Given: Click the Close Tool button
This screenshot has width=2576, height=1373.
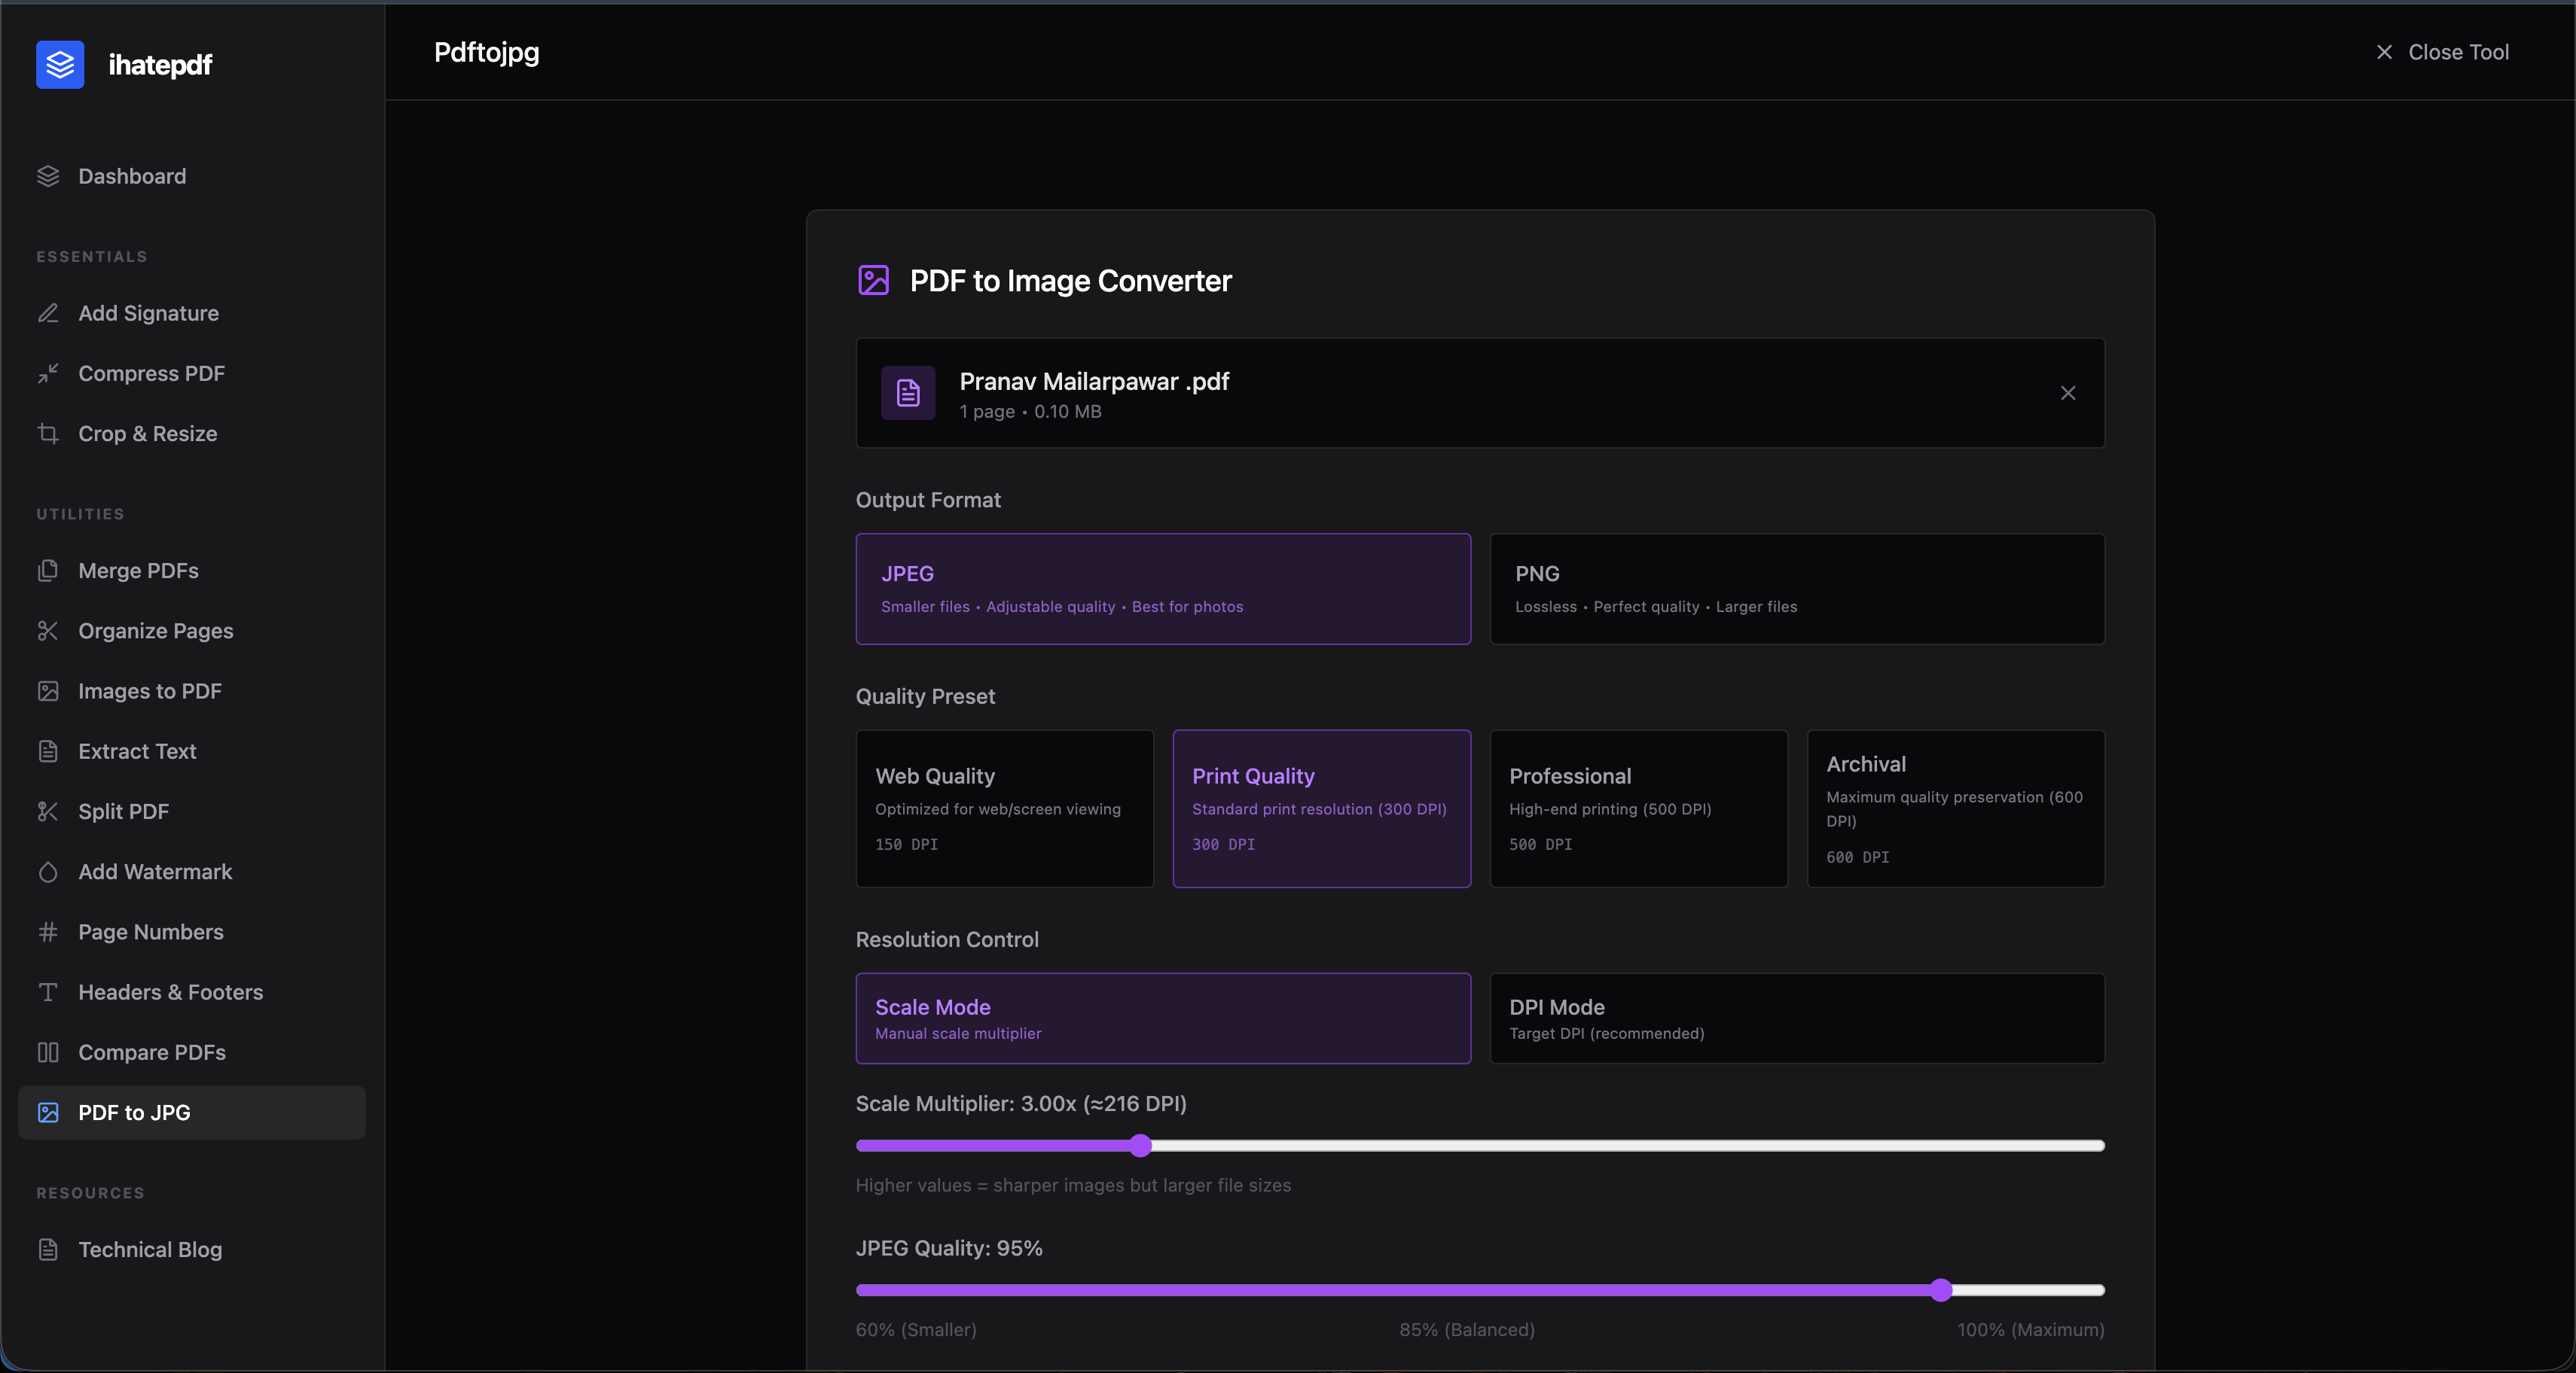Looking at the screenshot, I should click(x=2441, y=52).
